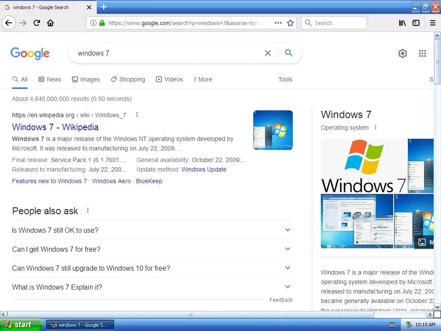This screenshot has width=441, height=331.
Task: Click the forward navigation arrow
Action: pos(23,23)
